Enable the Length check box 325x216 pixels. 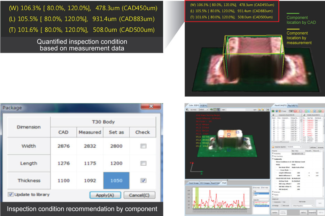click(x=143, y=163)
